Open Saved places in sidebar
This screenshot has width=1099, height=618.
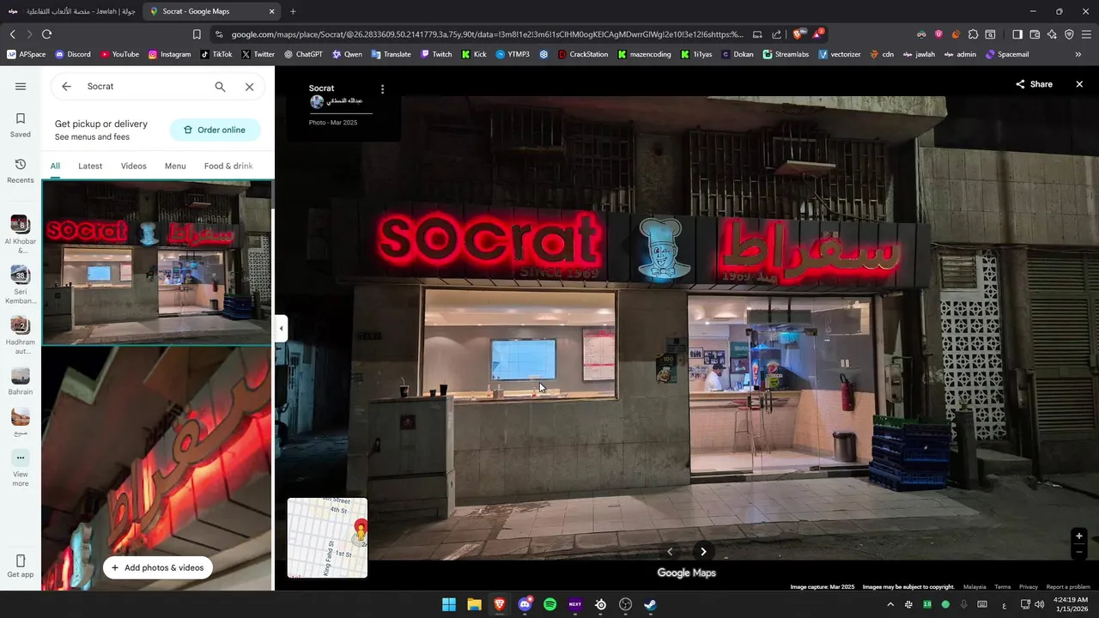coord(21,124)
